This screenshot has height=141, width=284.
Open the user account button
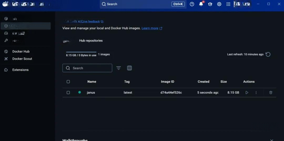coord(242,4)
